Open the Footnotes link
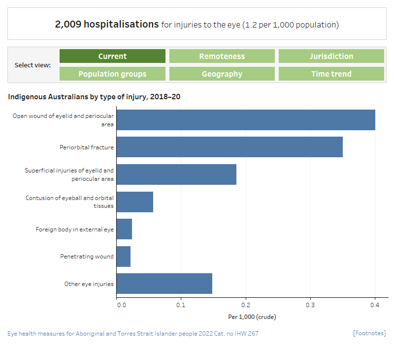Image resolution: width=394 pixels, height=344 pixels. tap(369, 333)
